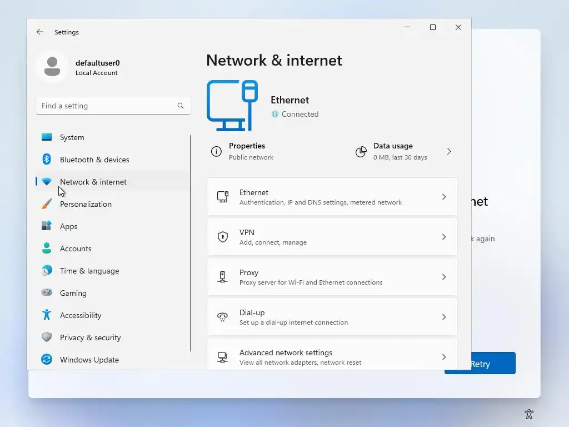Click the Gaming label in sidebar
Screen dimensions: 569x427
pyautogui.click(x=73, y=293)
